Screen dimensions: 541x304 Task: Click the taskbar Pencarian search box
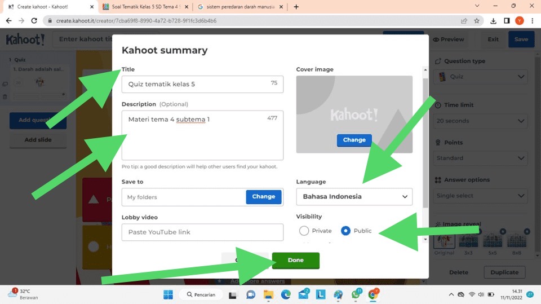[201, 294]
